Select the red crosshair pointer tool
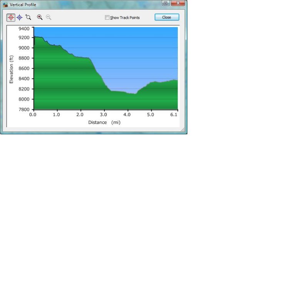The height and width of the screenshot is (296, 285). (11, 18)
